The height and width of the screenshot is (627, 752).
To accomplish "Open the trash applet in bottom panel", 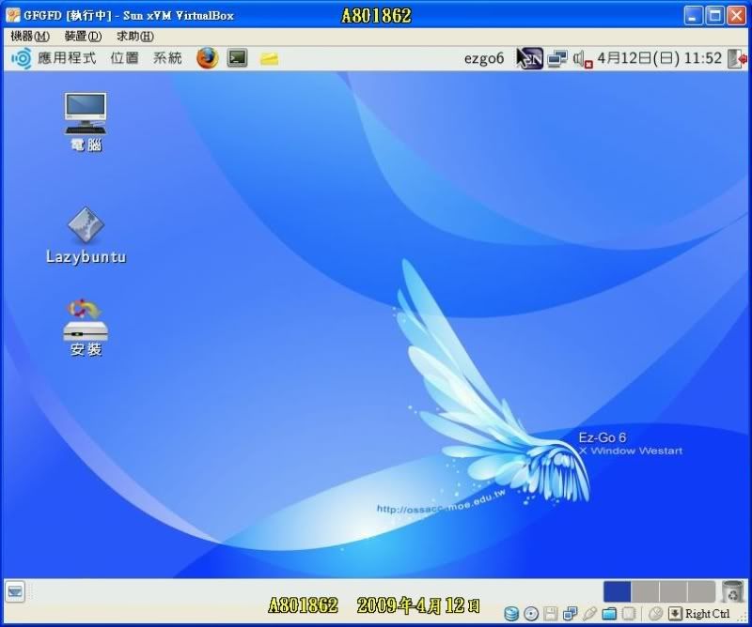I will pos(732,591).
